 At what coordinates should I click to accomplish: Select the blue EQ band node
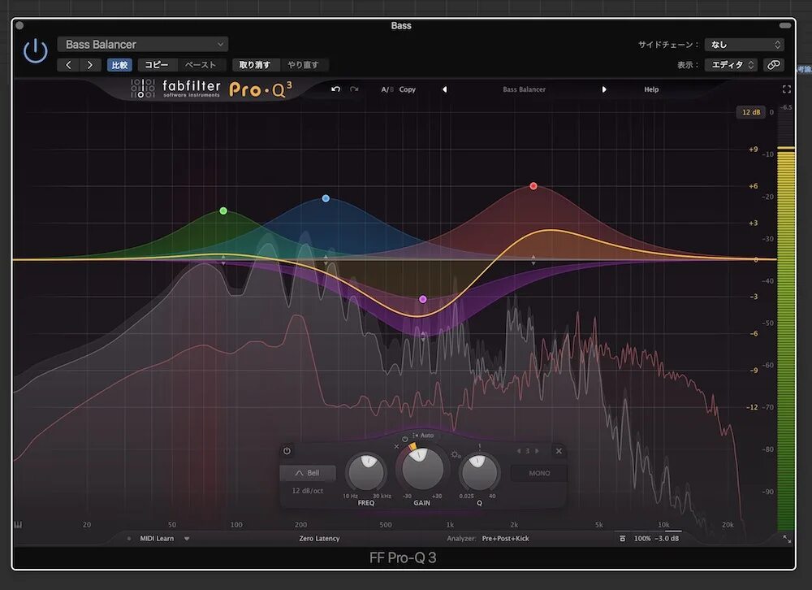(x=326, y=198)
